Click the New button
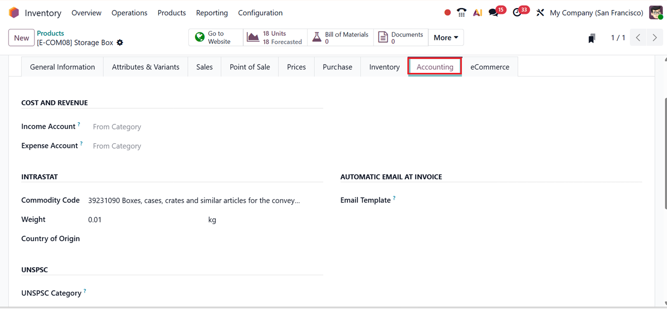The image size is (667, 309). 21,37
